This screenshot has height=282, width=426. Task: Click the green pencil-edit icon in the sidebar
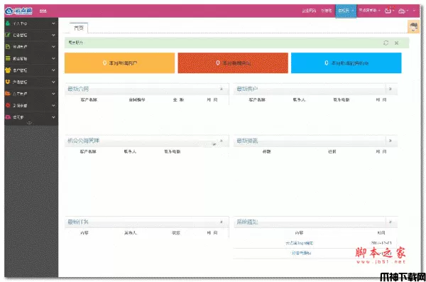tap(8, 35)
